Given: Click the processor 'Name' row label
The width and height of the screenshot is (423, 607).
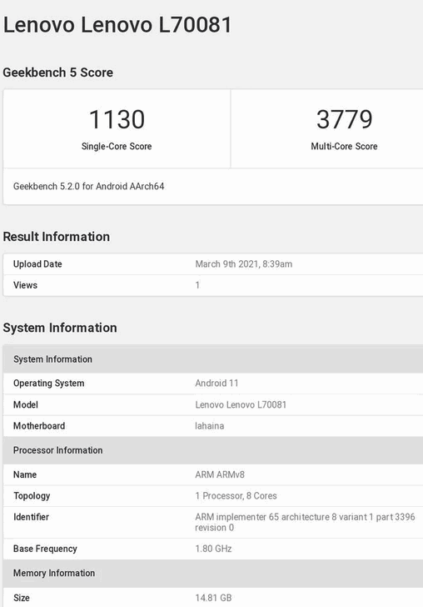Looking at the screenshot, I should click(25, 474).
